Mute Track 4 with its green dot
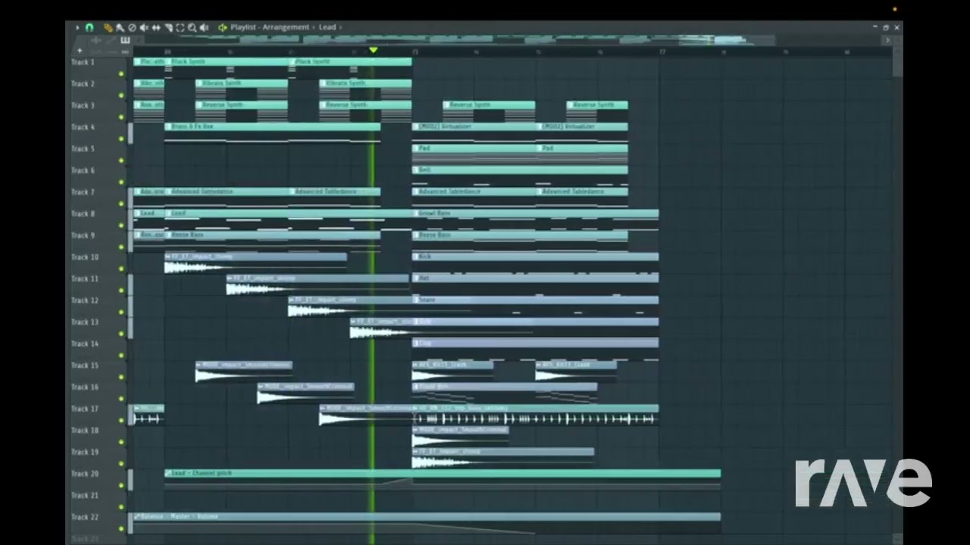 [x=121, y=139]
